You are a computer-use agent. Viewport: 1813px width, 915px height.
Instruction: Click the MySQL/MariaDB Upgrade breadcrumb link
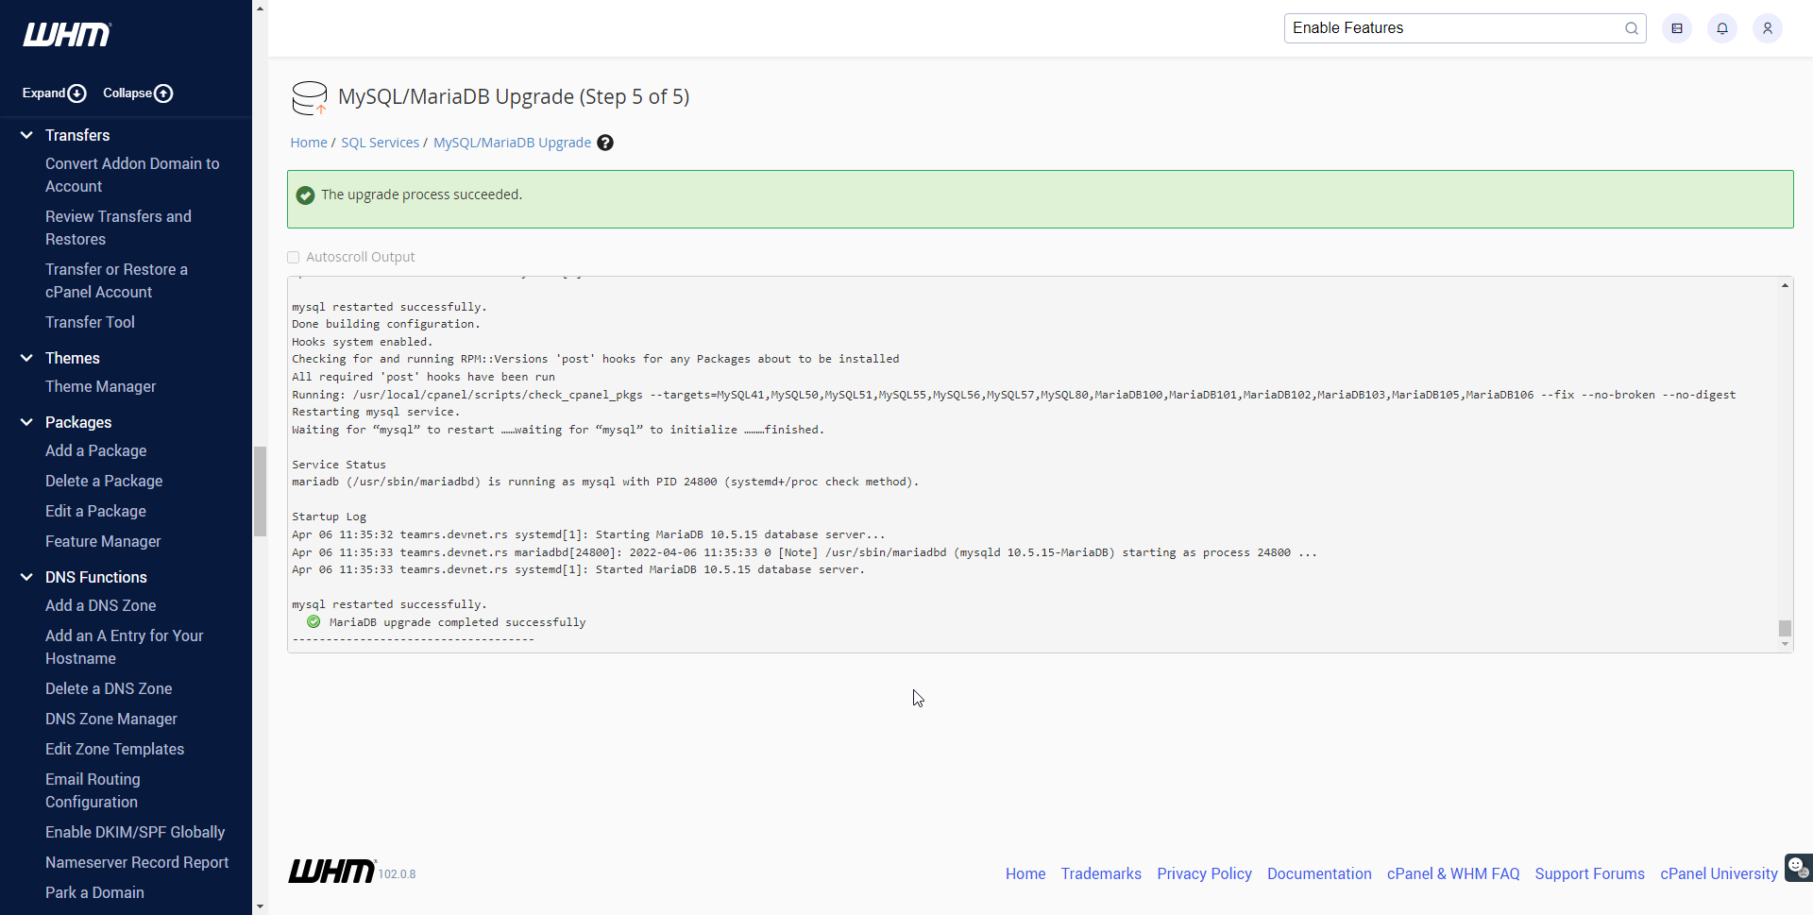(512, 143)
